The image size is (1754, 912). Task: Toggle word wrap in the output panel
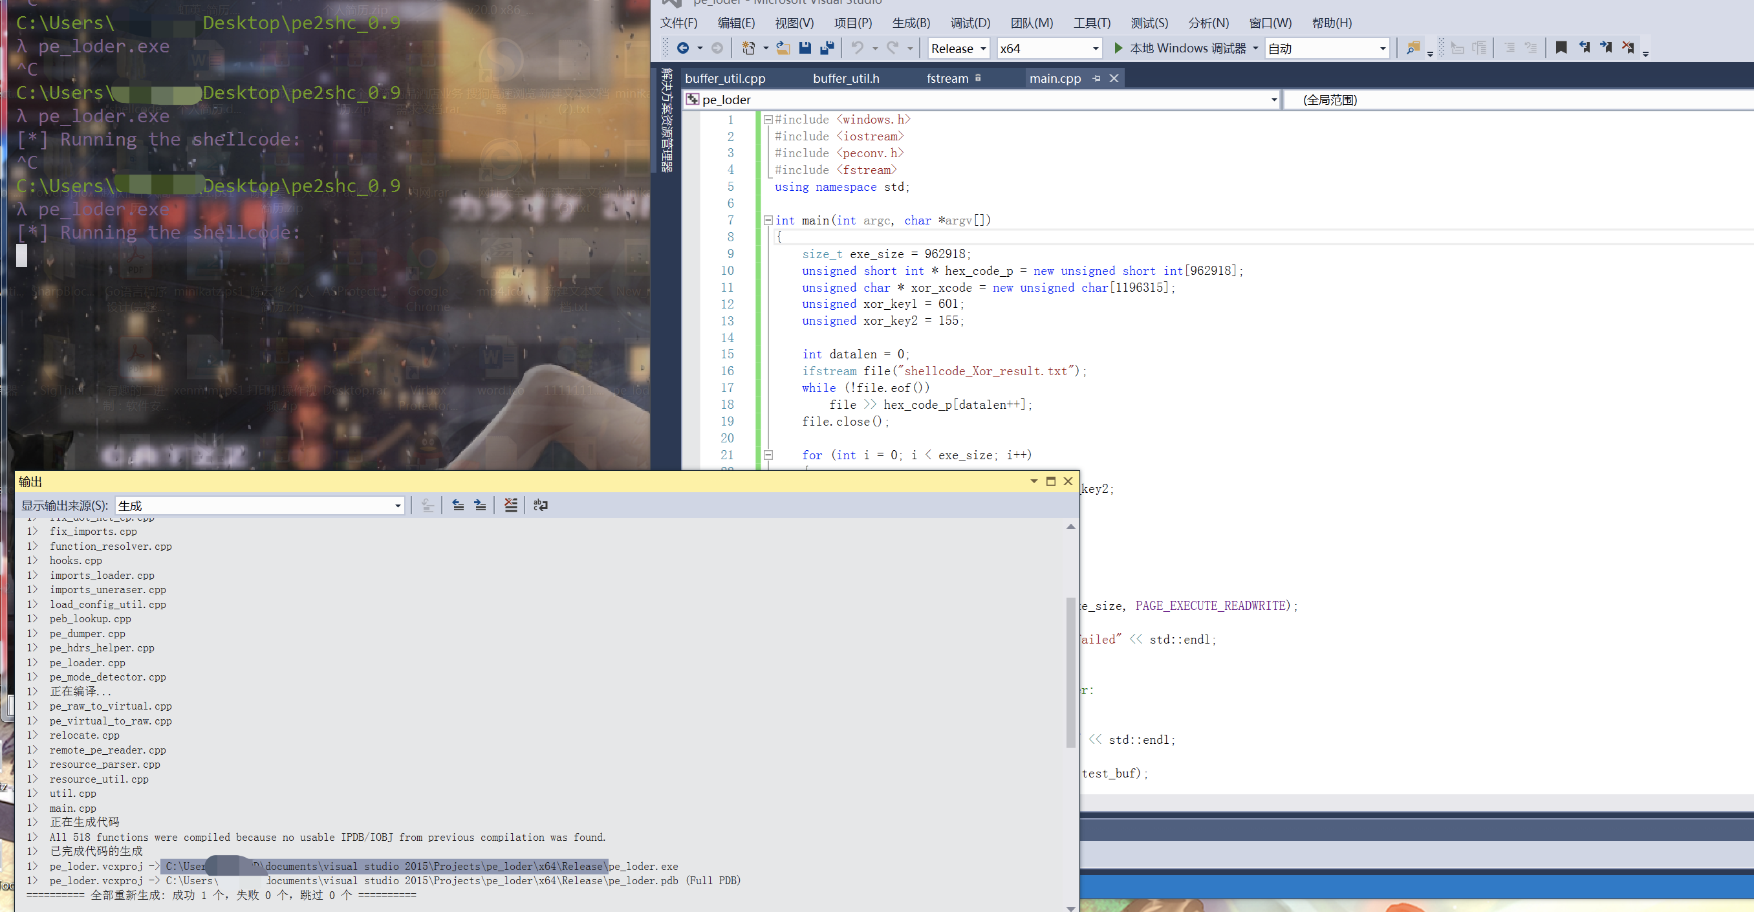pos(540,505)
